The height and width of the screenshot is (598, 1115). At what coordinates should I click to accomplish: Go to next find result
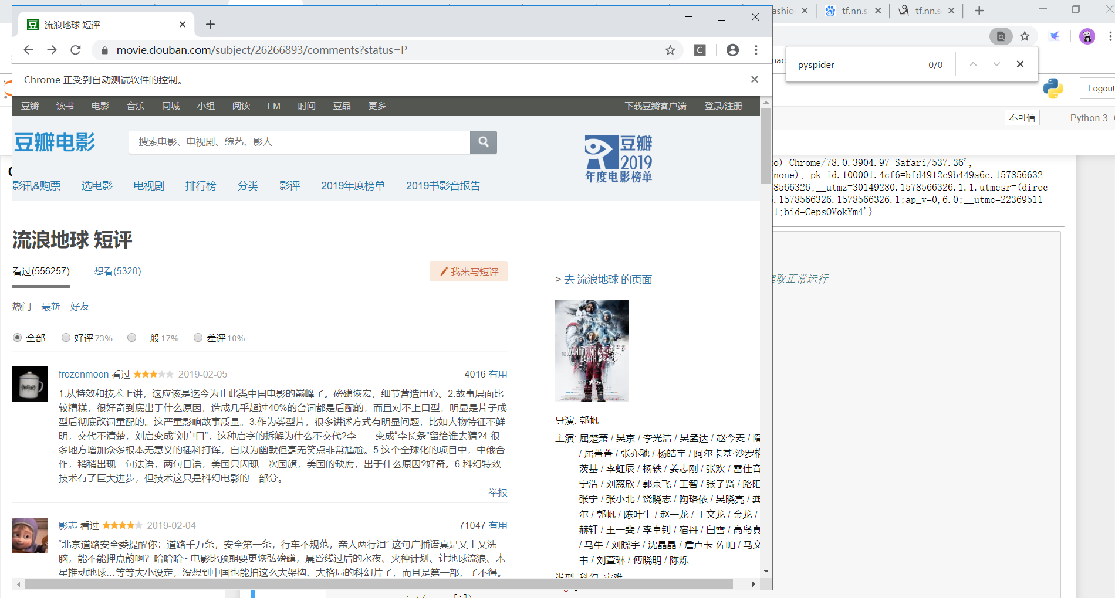click(996, 64)
